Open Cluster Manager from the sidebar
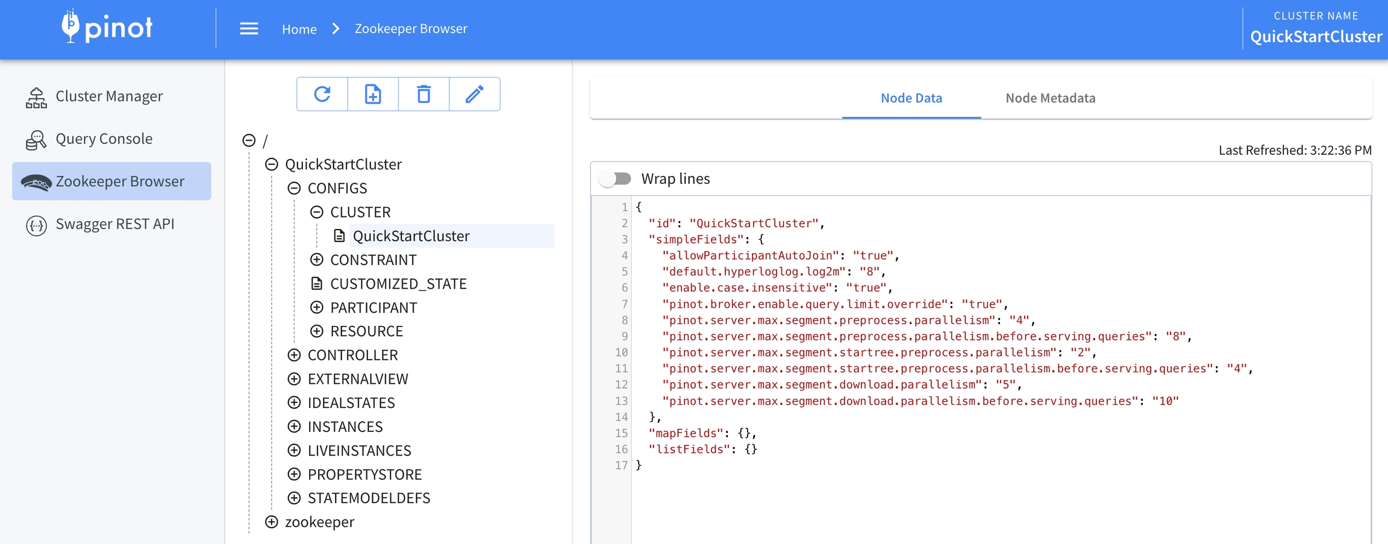Screen dimensions: 1388x544 tap(108, 96)
